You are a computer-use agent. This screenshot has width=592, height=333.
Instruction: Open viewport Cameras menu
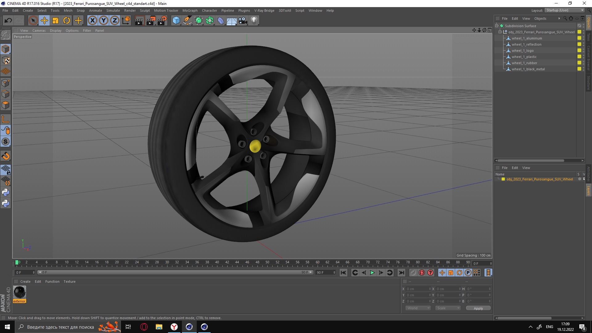(39, 31)
